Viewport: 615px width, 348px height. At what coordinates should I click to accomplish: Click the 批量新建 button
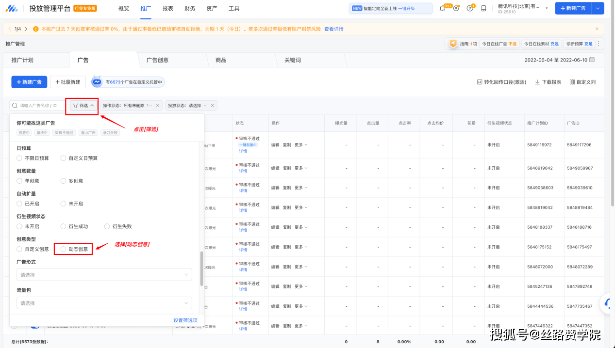(68, 82)
